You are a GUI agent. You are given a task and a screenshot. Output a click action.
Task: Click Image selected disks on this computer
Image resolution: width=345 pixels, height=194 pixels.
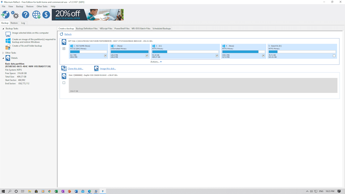[30, 33]
